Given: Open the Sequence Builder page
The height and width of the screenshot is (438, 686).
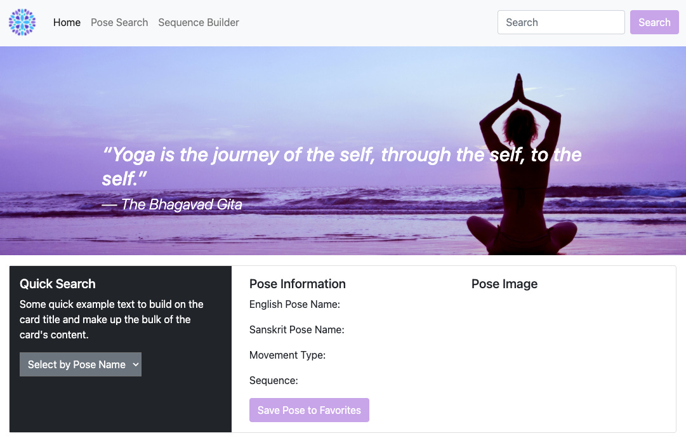Looking at the screenshot, I should 199,22.
